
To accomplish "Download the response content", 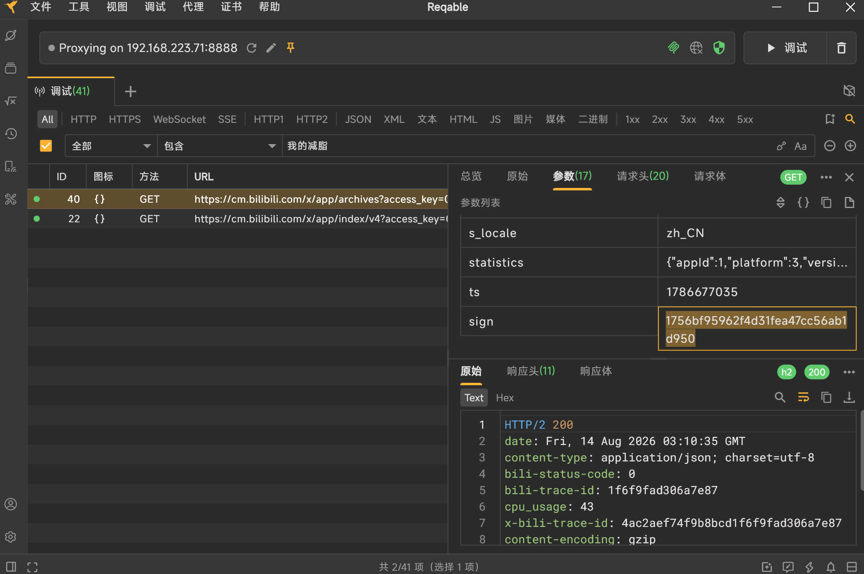I will coord(849,397).
